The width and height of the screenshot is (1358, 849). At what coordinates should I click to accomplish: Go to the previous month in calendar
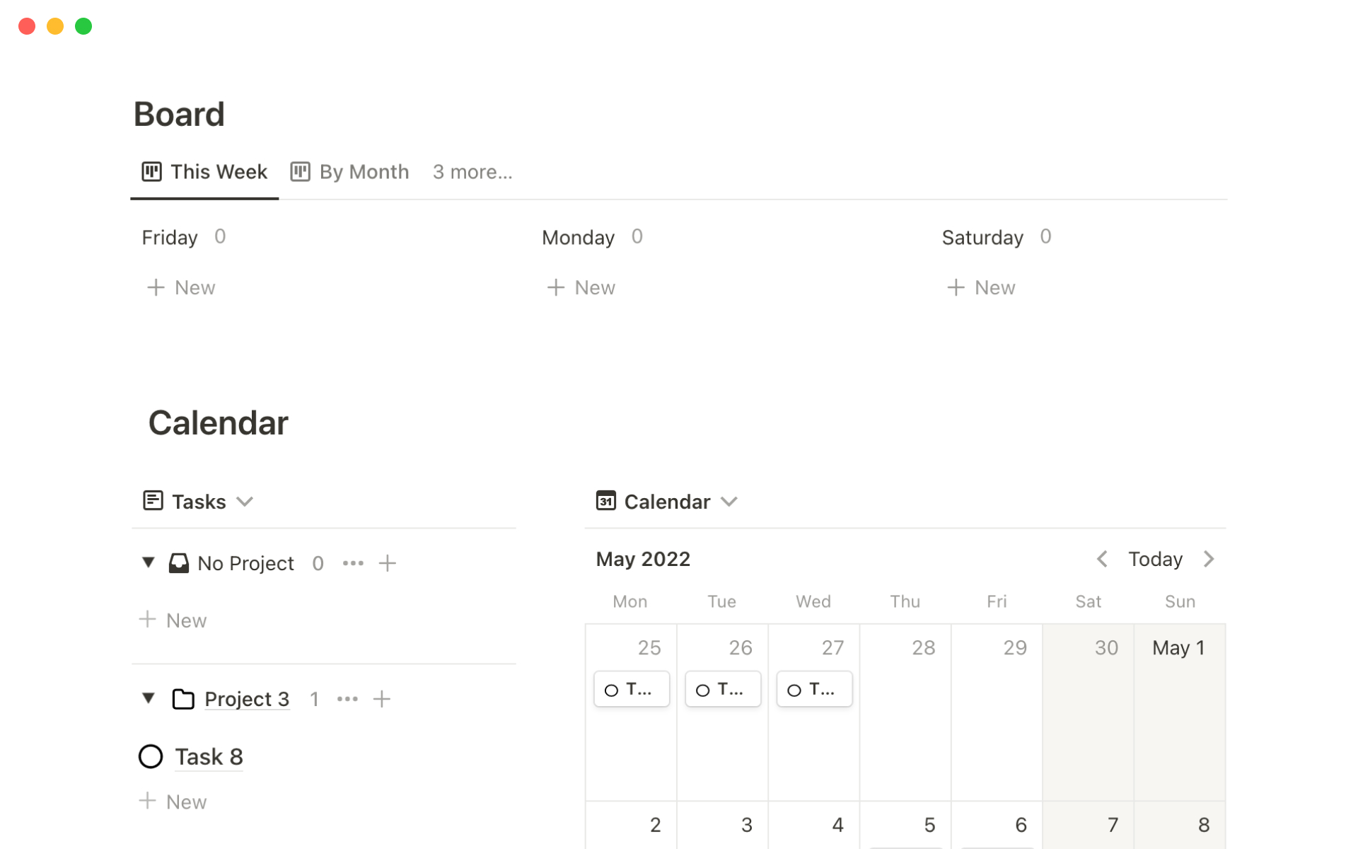[1102, 559]
